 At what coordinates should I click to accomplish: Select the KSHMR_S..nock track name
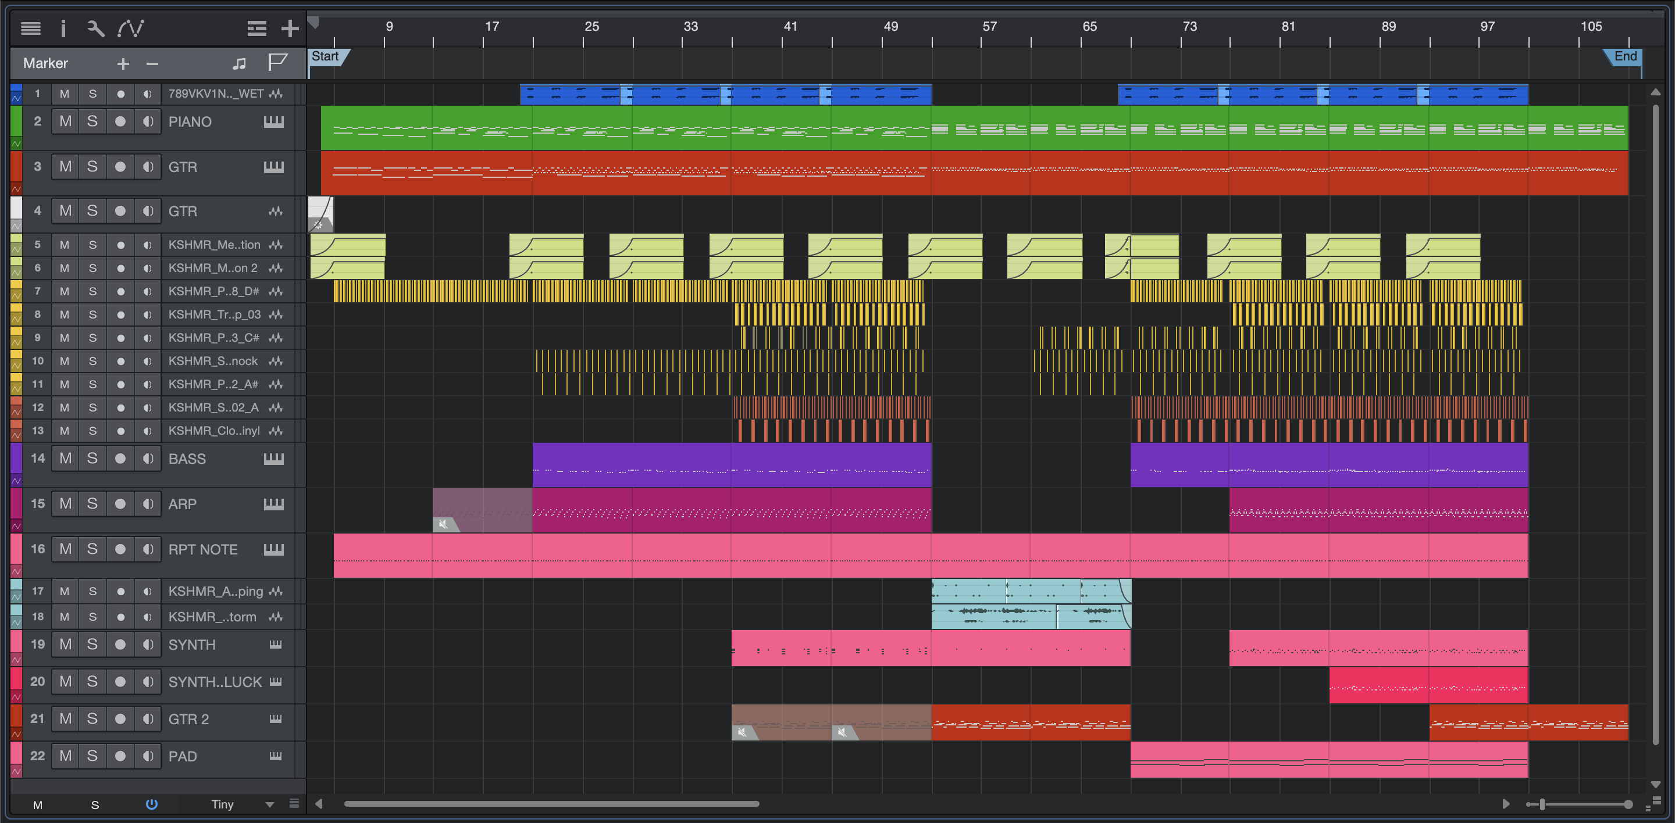pyautogui.click(x=213, y=361)
